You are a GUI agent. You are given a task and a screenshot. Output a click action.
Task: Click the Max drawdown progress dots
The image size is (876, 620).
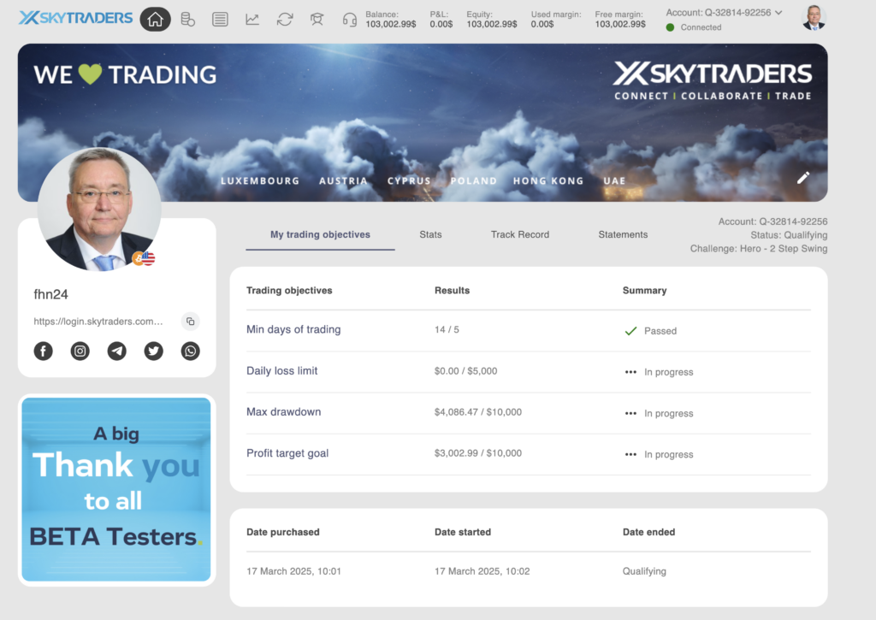tap(630, 413)
